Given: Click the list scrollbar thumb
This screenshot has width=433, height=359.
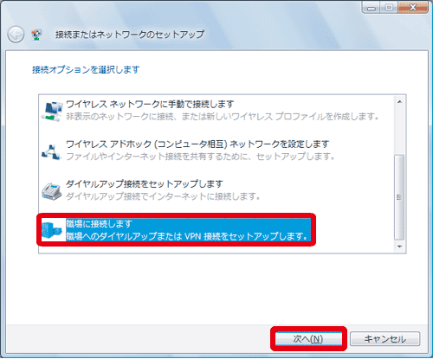Looking at the screenshot, I should [399, 197].
